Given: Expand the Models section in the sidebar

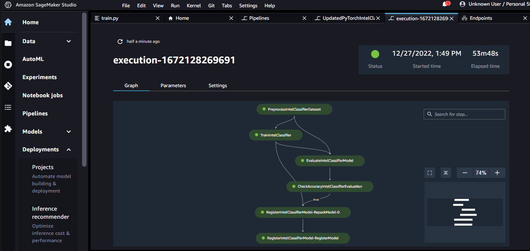Looking at the screenshot, I should 69,132.
